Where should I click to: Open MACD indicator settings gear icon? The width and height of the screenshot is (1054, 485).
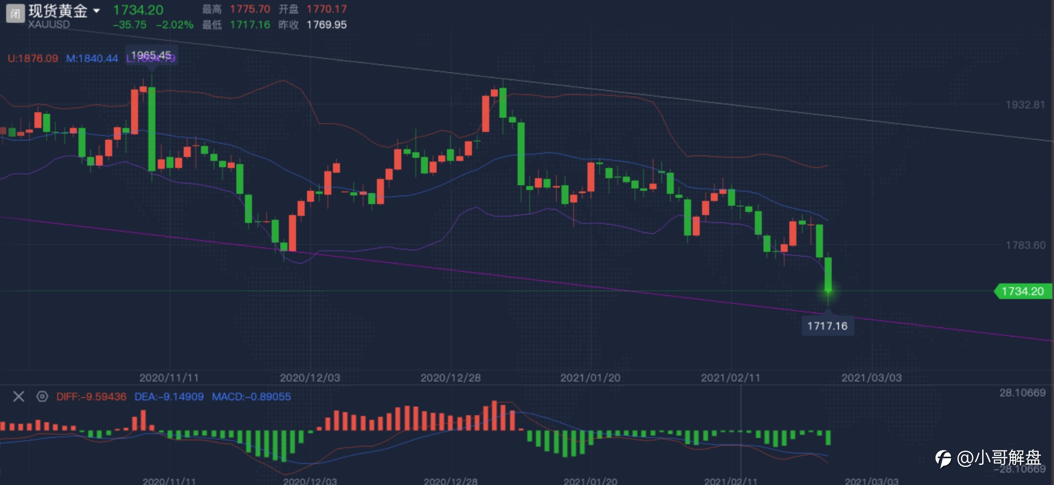[42, 396]
